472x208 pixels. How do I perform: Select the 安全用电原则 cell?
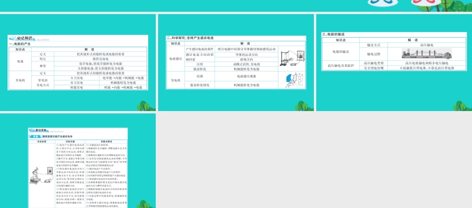point(373,68)
